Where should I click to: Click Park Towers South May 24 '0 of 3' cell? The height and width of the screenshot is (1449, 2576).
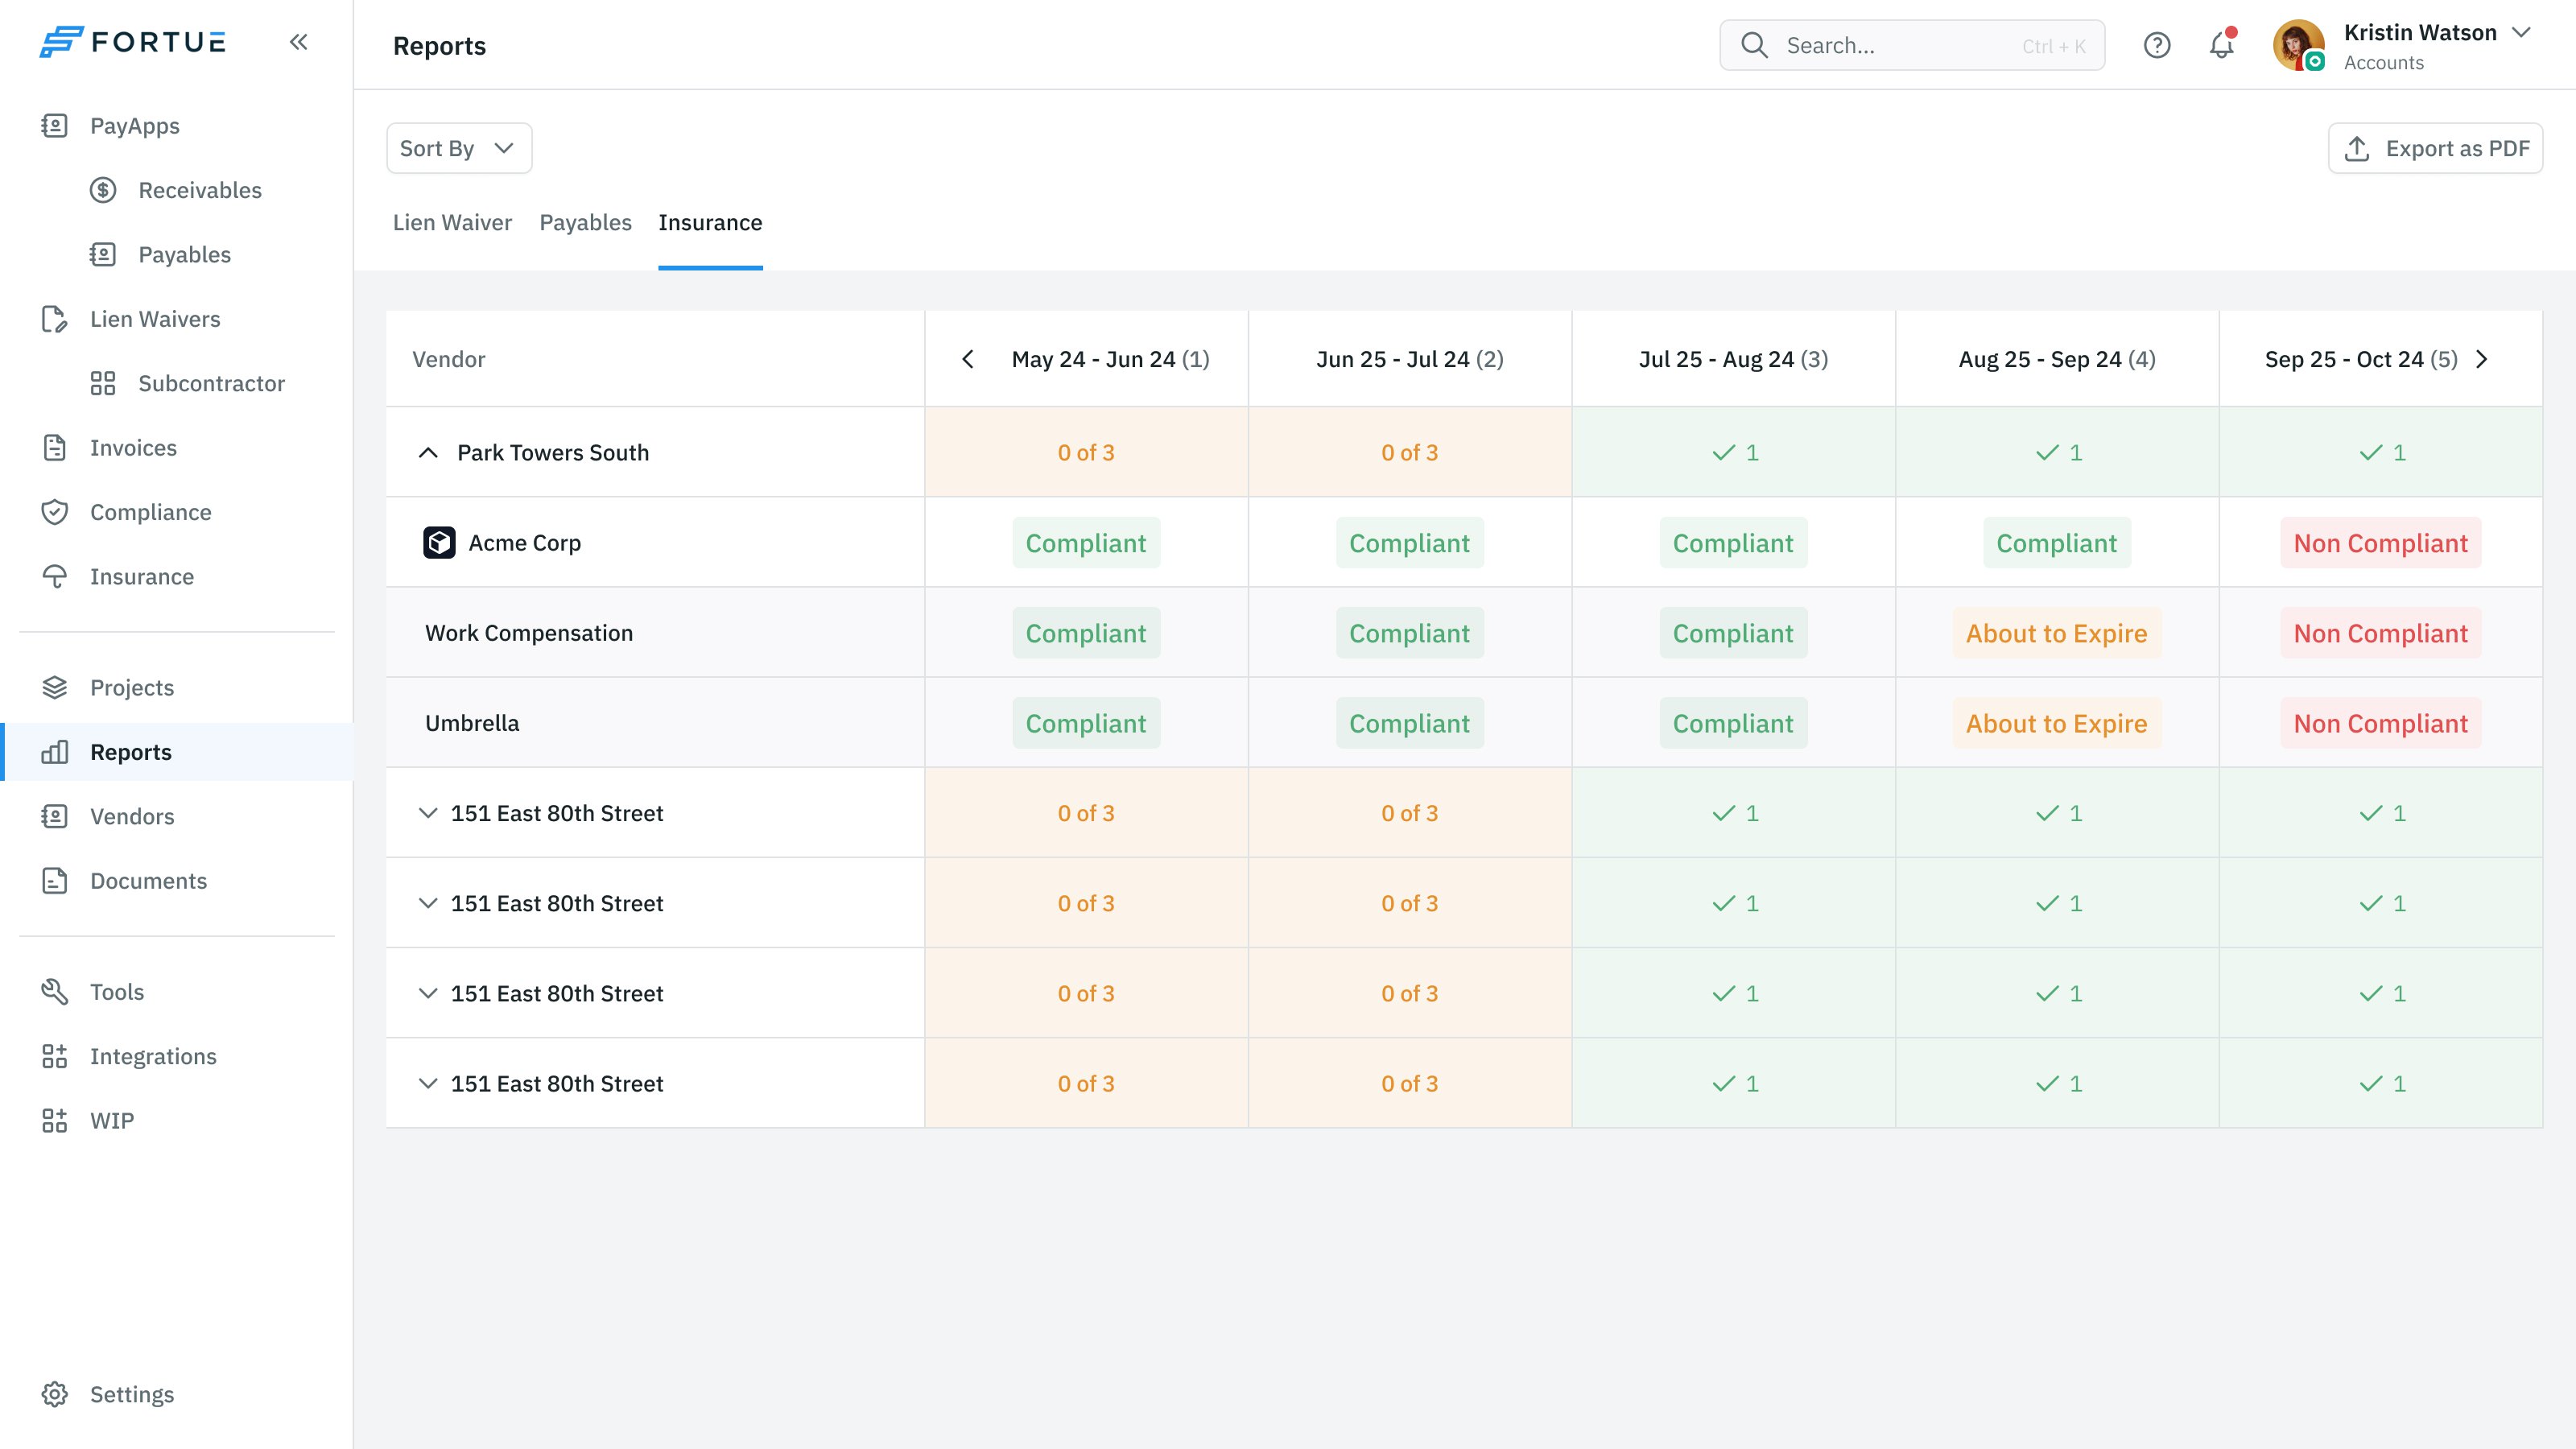point(1086,453)
